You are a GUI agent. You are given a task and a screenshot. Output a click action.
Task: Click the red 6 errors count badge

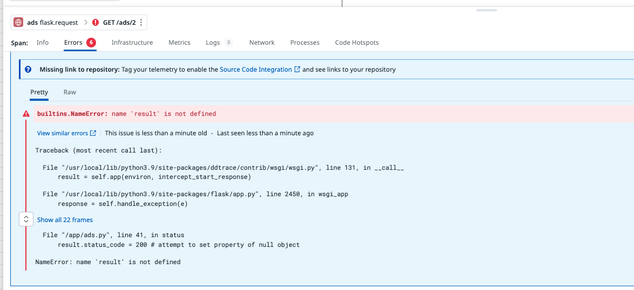click(91, 43)
